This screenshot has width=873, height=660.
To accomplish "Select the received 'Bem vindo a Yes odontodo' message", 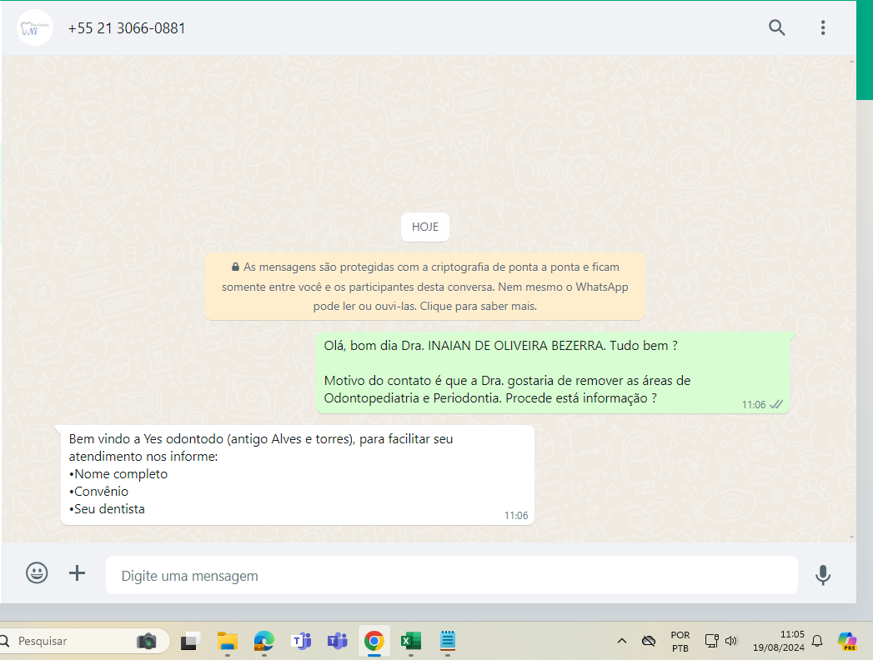I will (x=298, y=475).
